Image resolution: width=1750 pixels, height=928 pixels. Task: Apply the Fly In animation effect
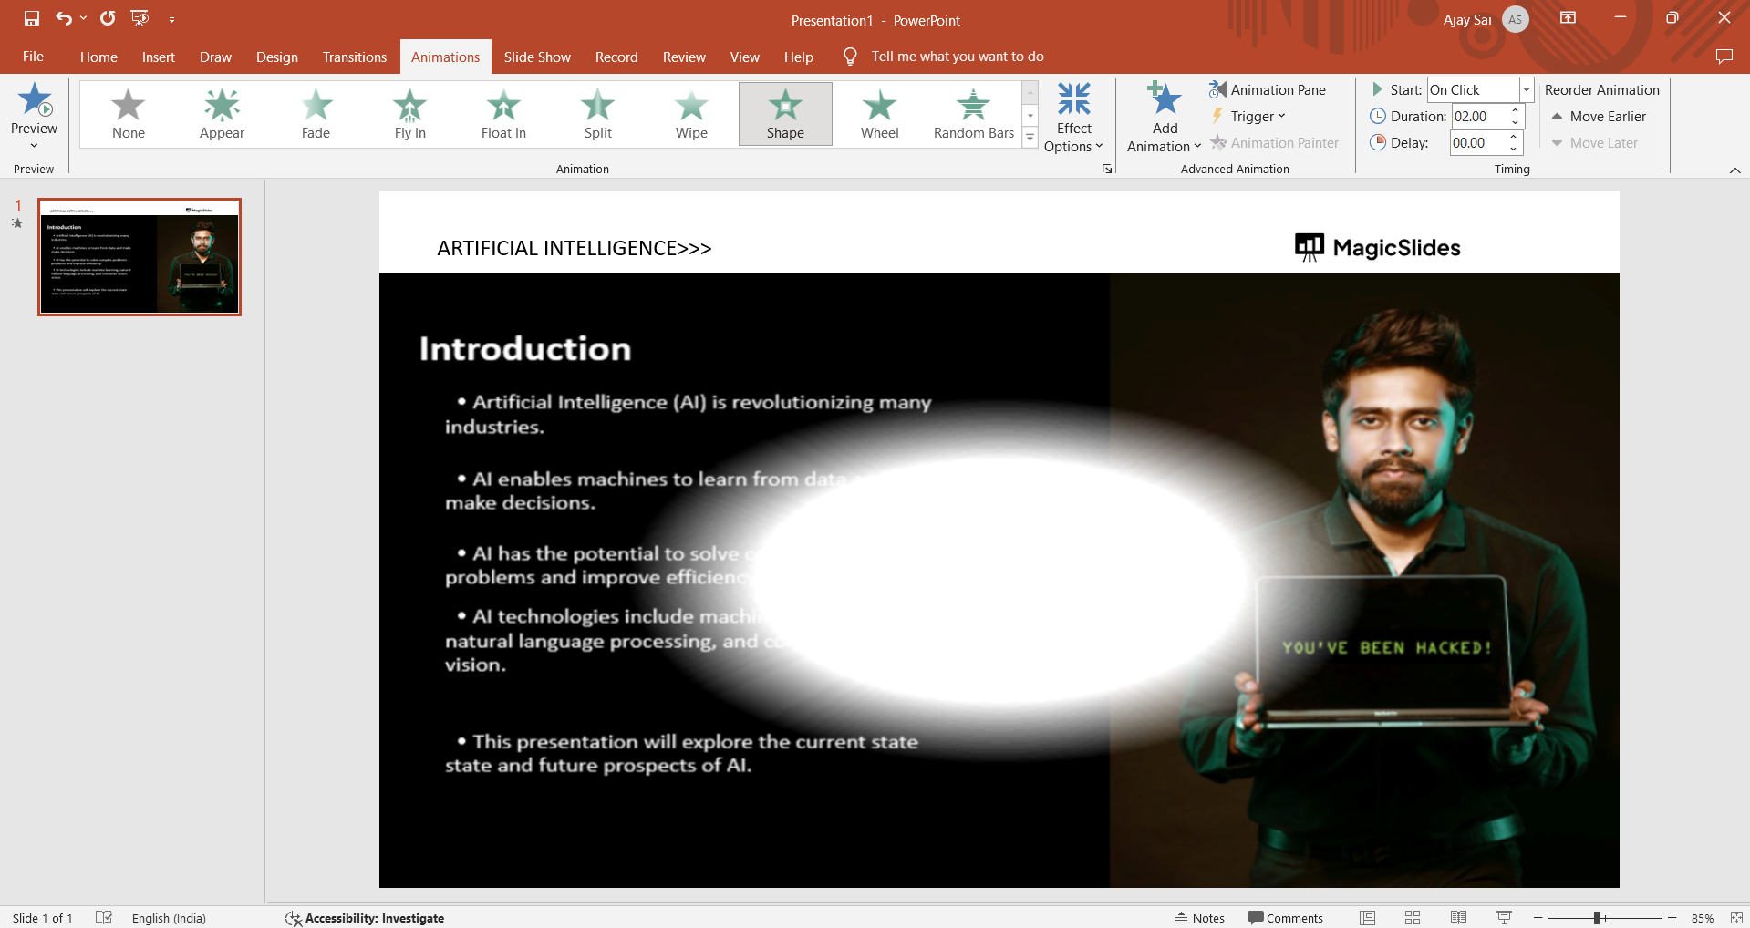pos(409,114)
